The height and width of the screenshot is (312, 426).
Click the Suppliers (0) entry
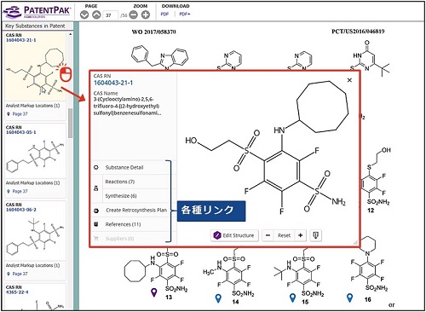click(119, 239)
